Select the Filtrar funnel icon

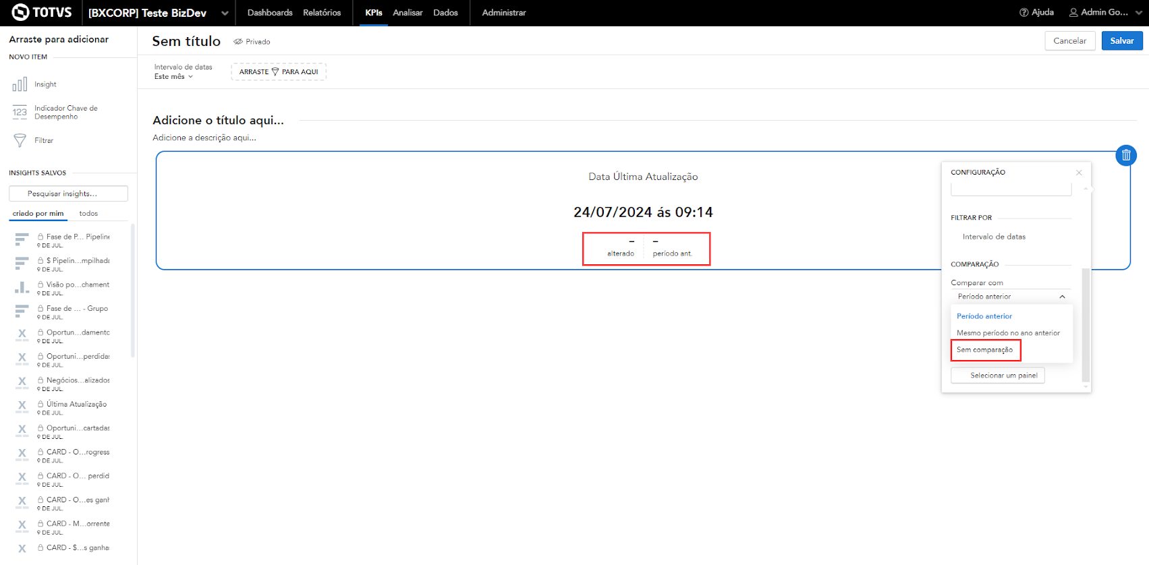[20, 140]
